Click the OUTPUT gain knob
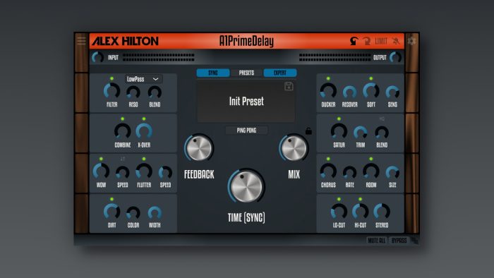494x278 pixels. pos(395,57)
